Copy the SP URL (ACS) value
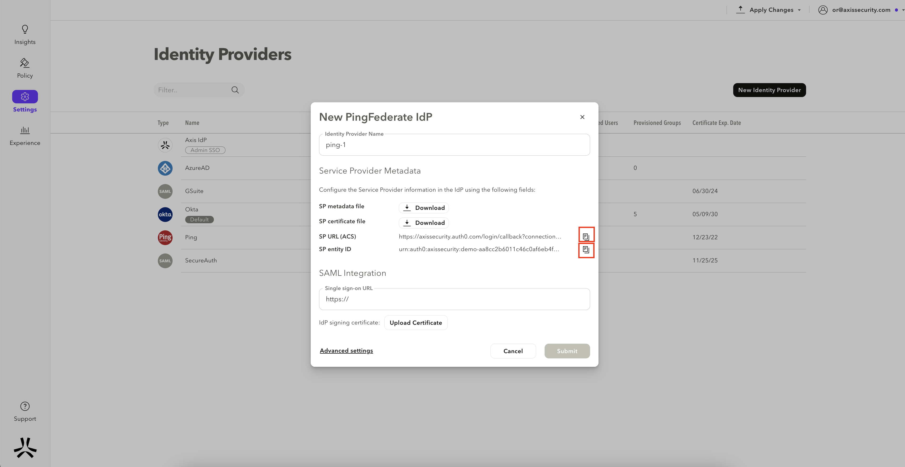Viewport: 905px width, 467px height. (x=586, y=236)
